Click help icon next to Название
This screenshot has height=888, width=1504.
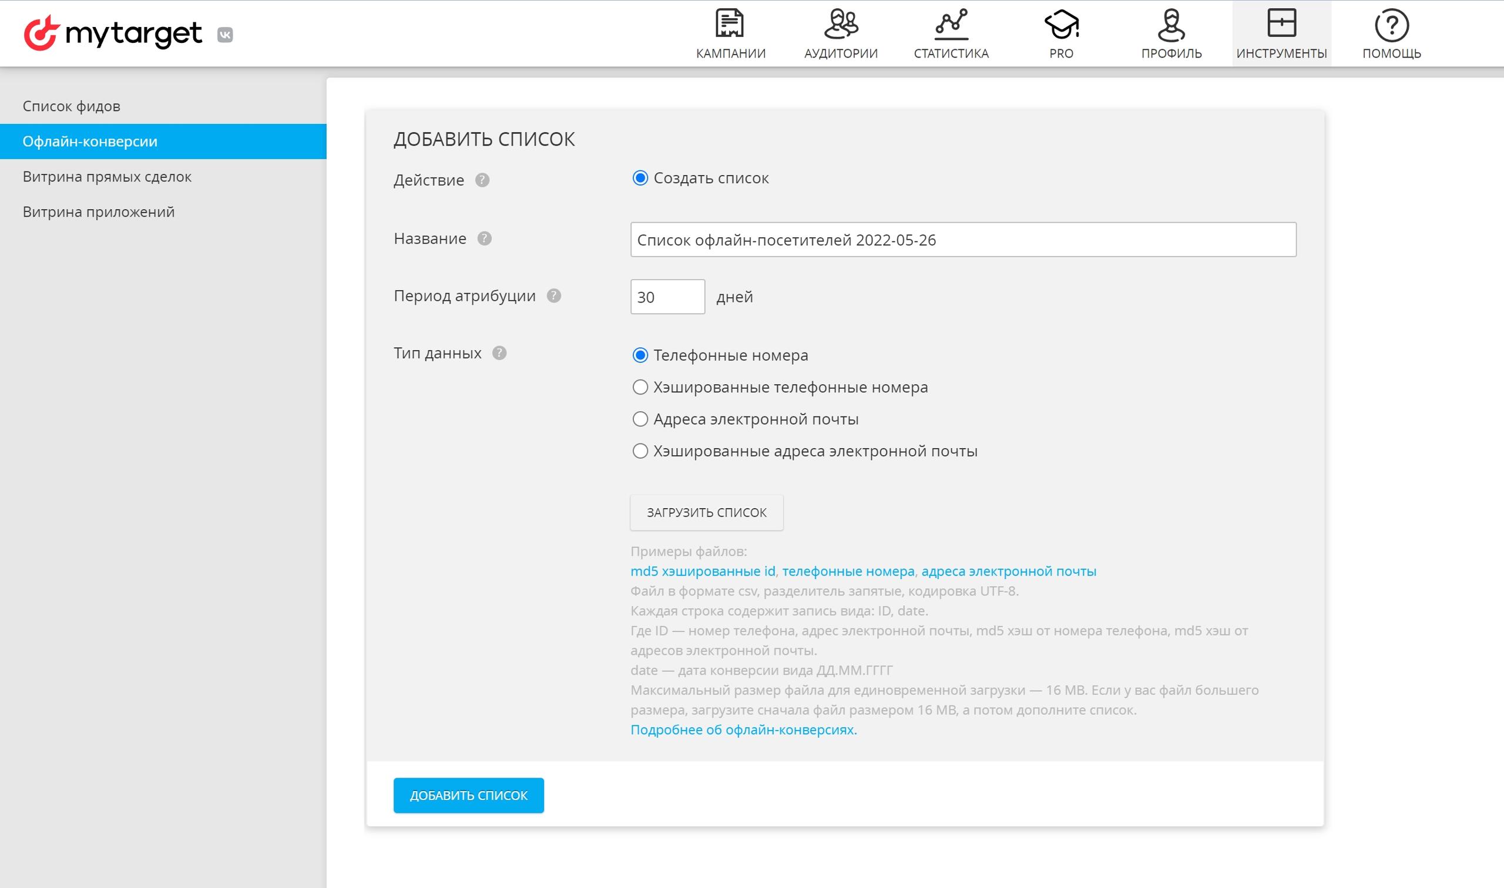coord(484,239)
